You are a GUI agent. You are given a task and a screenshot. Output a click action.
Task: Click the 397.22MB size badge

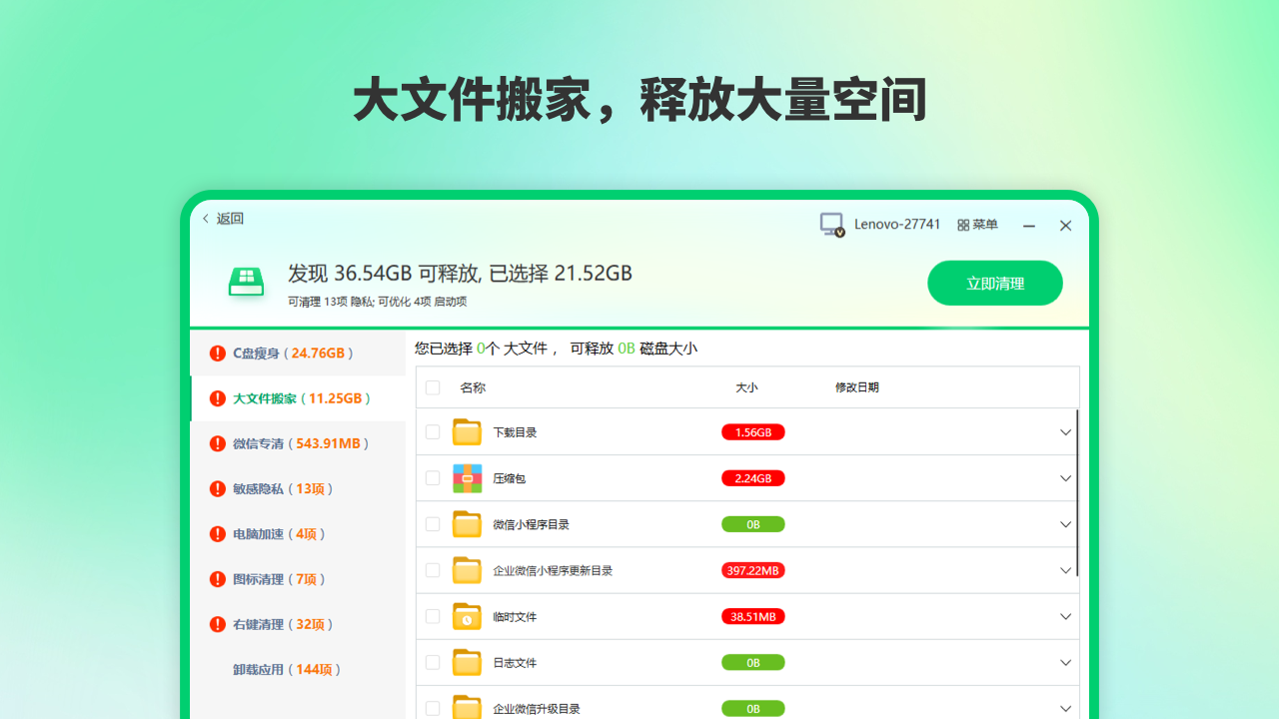coord(753,570)
